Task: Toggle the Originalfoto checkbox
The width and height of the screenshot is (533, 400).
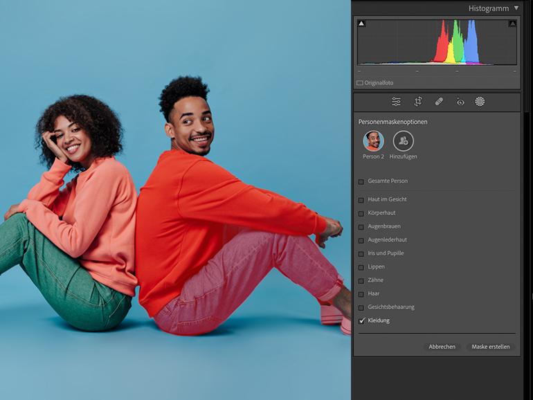Action: 360,82
